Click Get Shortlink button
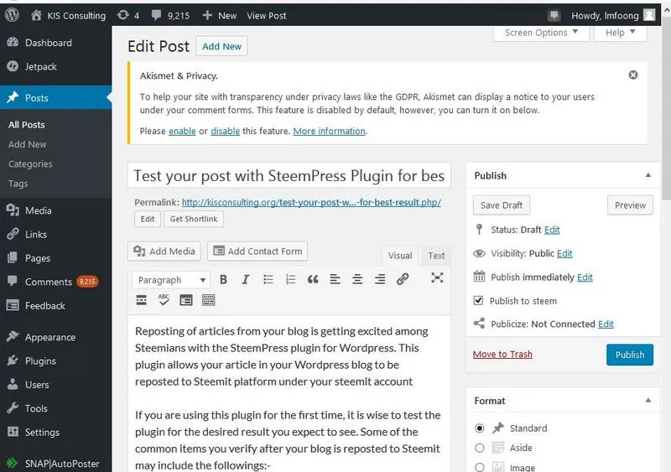Image resolution: width=671 pixels, height=472 pixels. (x=194, y=219)
